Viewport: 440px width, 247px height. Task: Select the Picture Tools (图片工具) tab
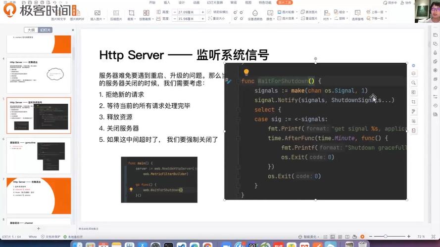pyautogui.click(x=285, y=2)
